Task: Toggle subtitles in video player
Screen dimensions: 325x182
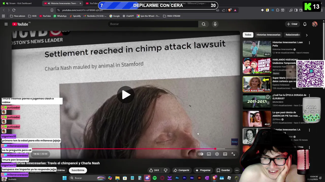Action: (x=209, y=154)
